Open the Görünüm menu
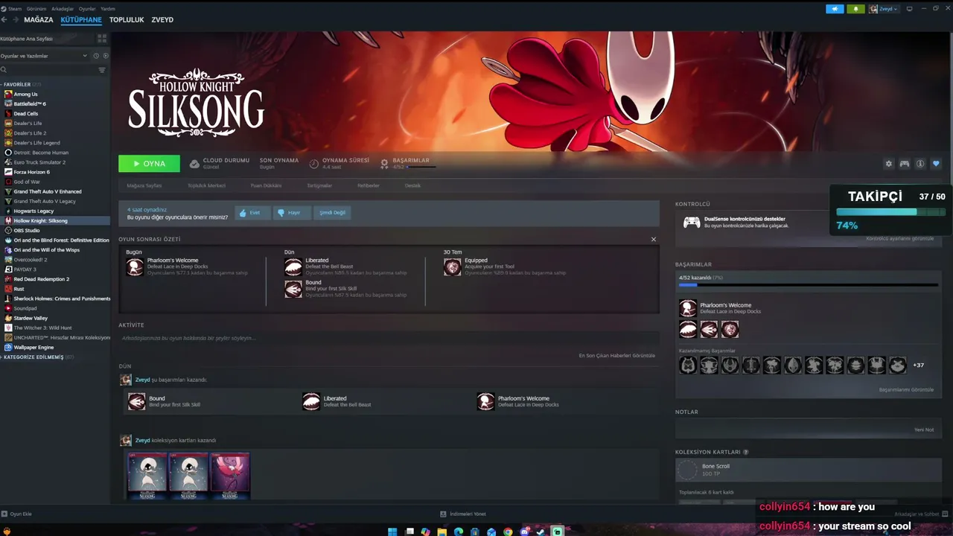This screenshot has height=536, width=953. pyautogui.click(x=38, y=8)
